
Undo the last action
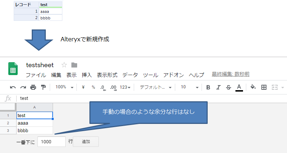[13, 87]
